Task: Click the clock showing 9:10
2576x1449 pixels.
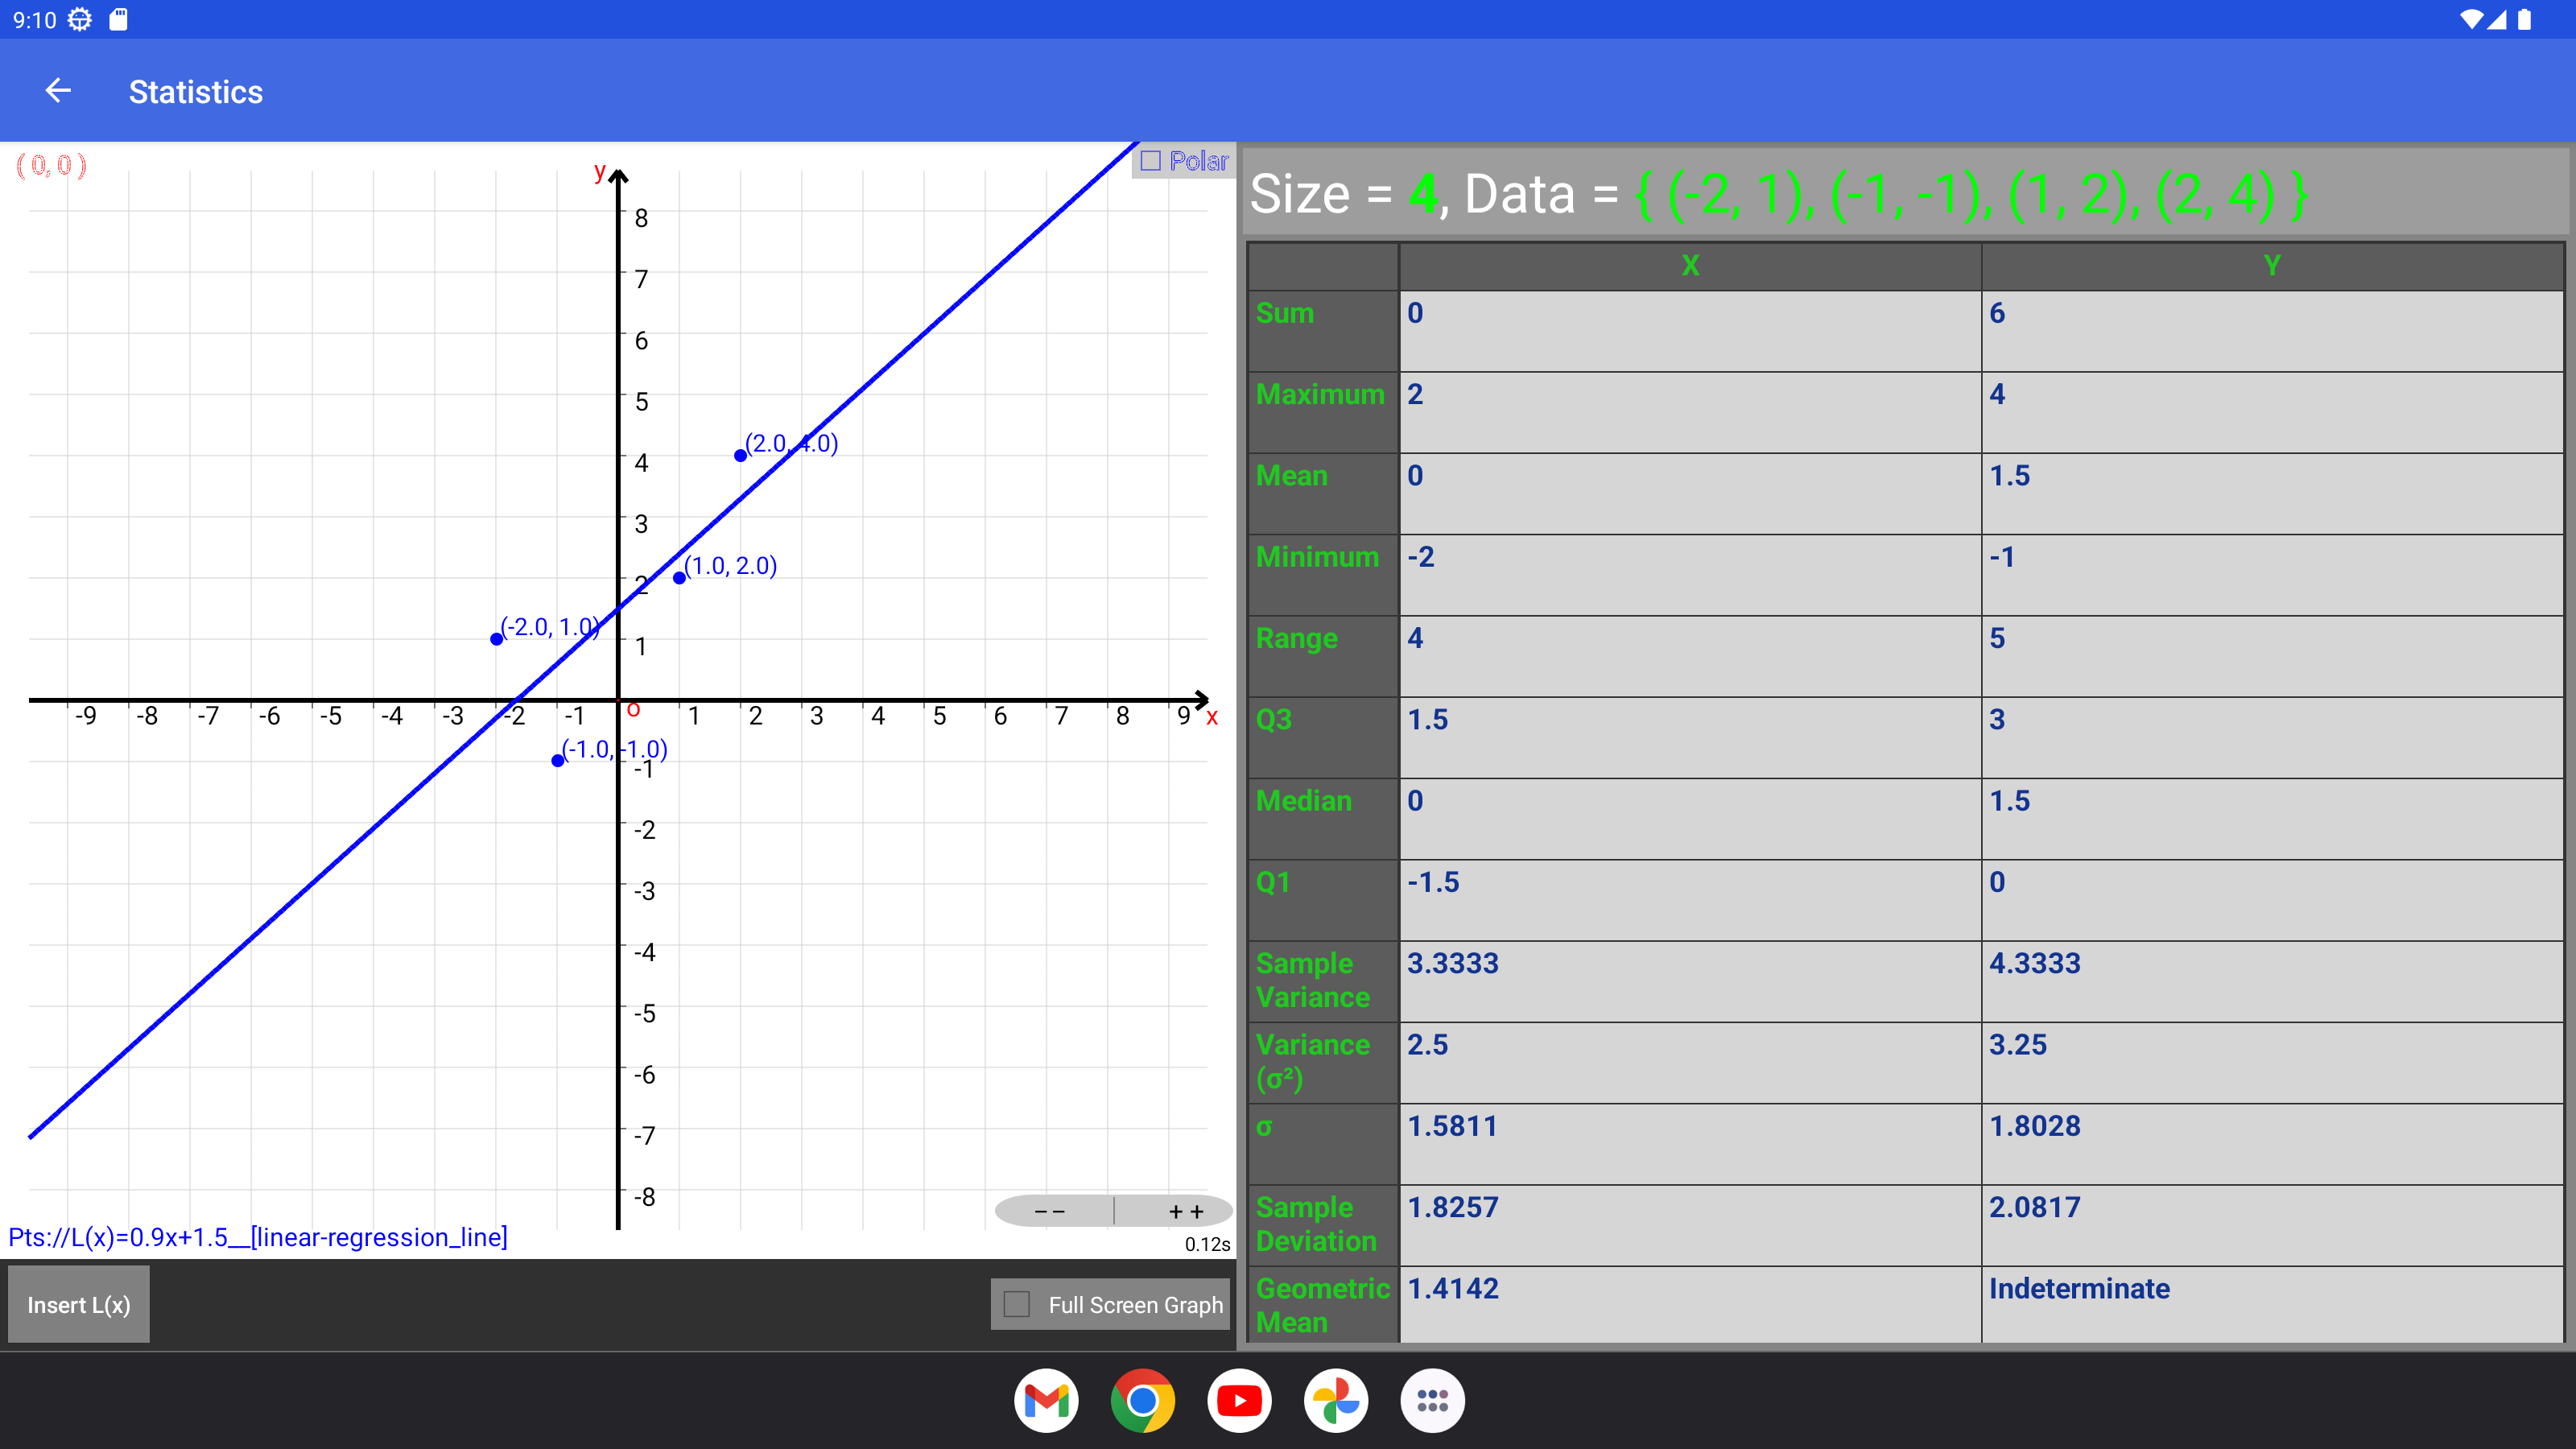Action: [x=34, y=20]
